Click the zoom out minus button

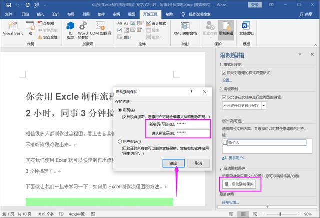tap(264, 214)
